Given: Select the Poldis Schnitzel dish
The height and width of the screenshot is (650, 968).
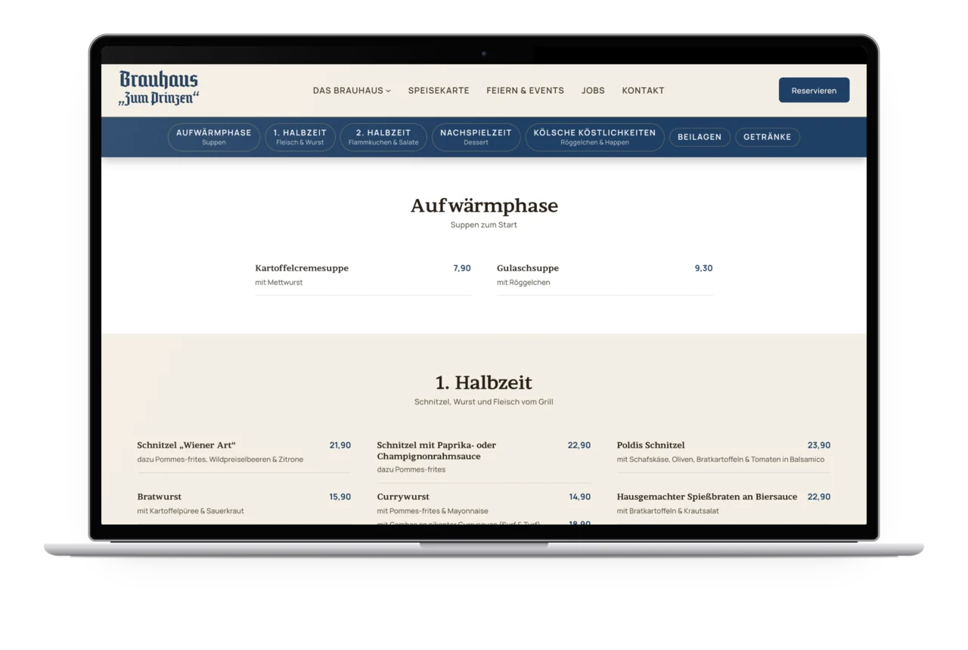Looking at the screenshot, I should tap(650, 445).
